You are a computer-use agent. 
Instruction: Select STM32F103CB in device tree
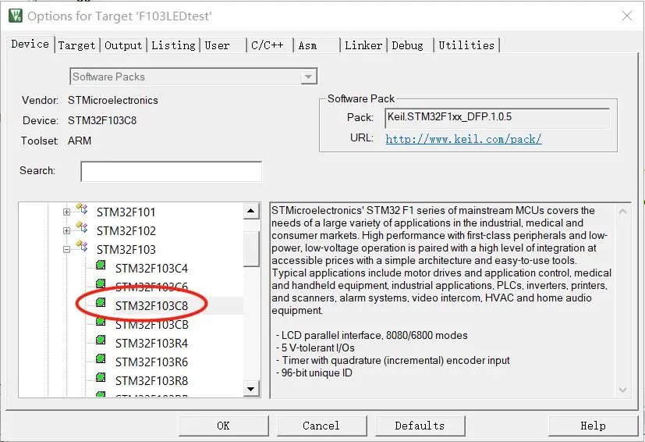pyautogui.click(x=151, y=325)
